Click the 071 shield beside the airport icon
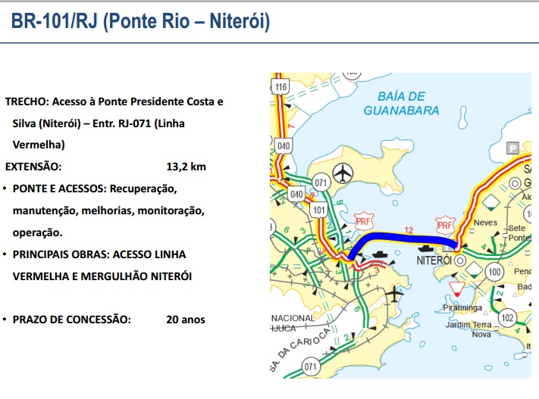Screen dimensions: 539x399 321,182
